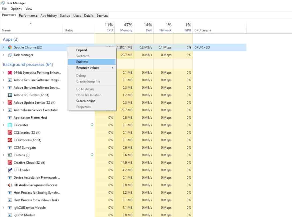292x217 pixels.
Task: Click the Google Chrome icon in Apps
Action: click(x=10, y=47)
